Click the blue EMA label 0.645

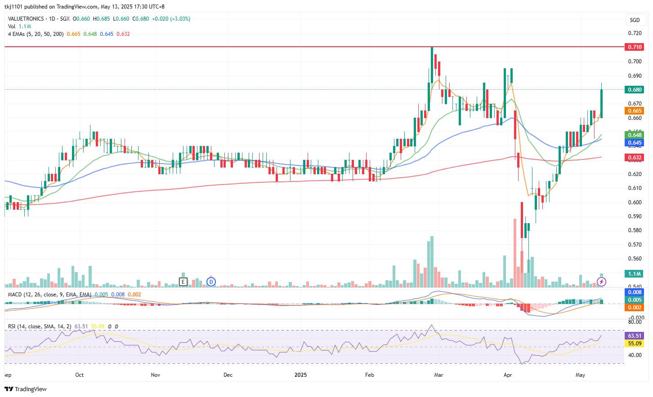coord(635,142)
